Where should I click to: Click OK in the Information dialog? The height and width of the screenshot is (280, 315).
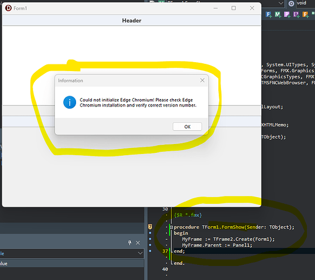point(187,127)
